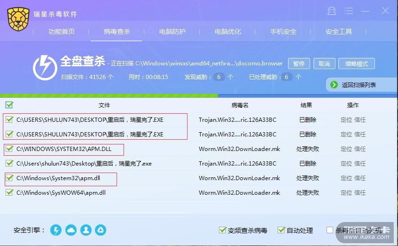398x246 pixels.
Task: Uncheck second C:\USERS\SHULUN743\DESKTOP EXE row checkbox
Action: coord(9,134)
